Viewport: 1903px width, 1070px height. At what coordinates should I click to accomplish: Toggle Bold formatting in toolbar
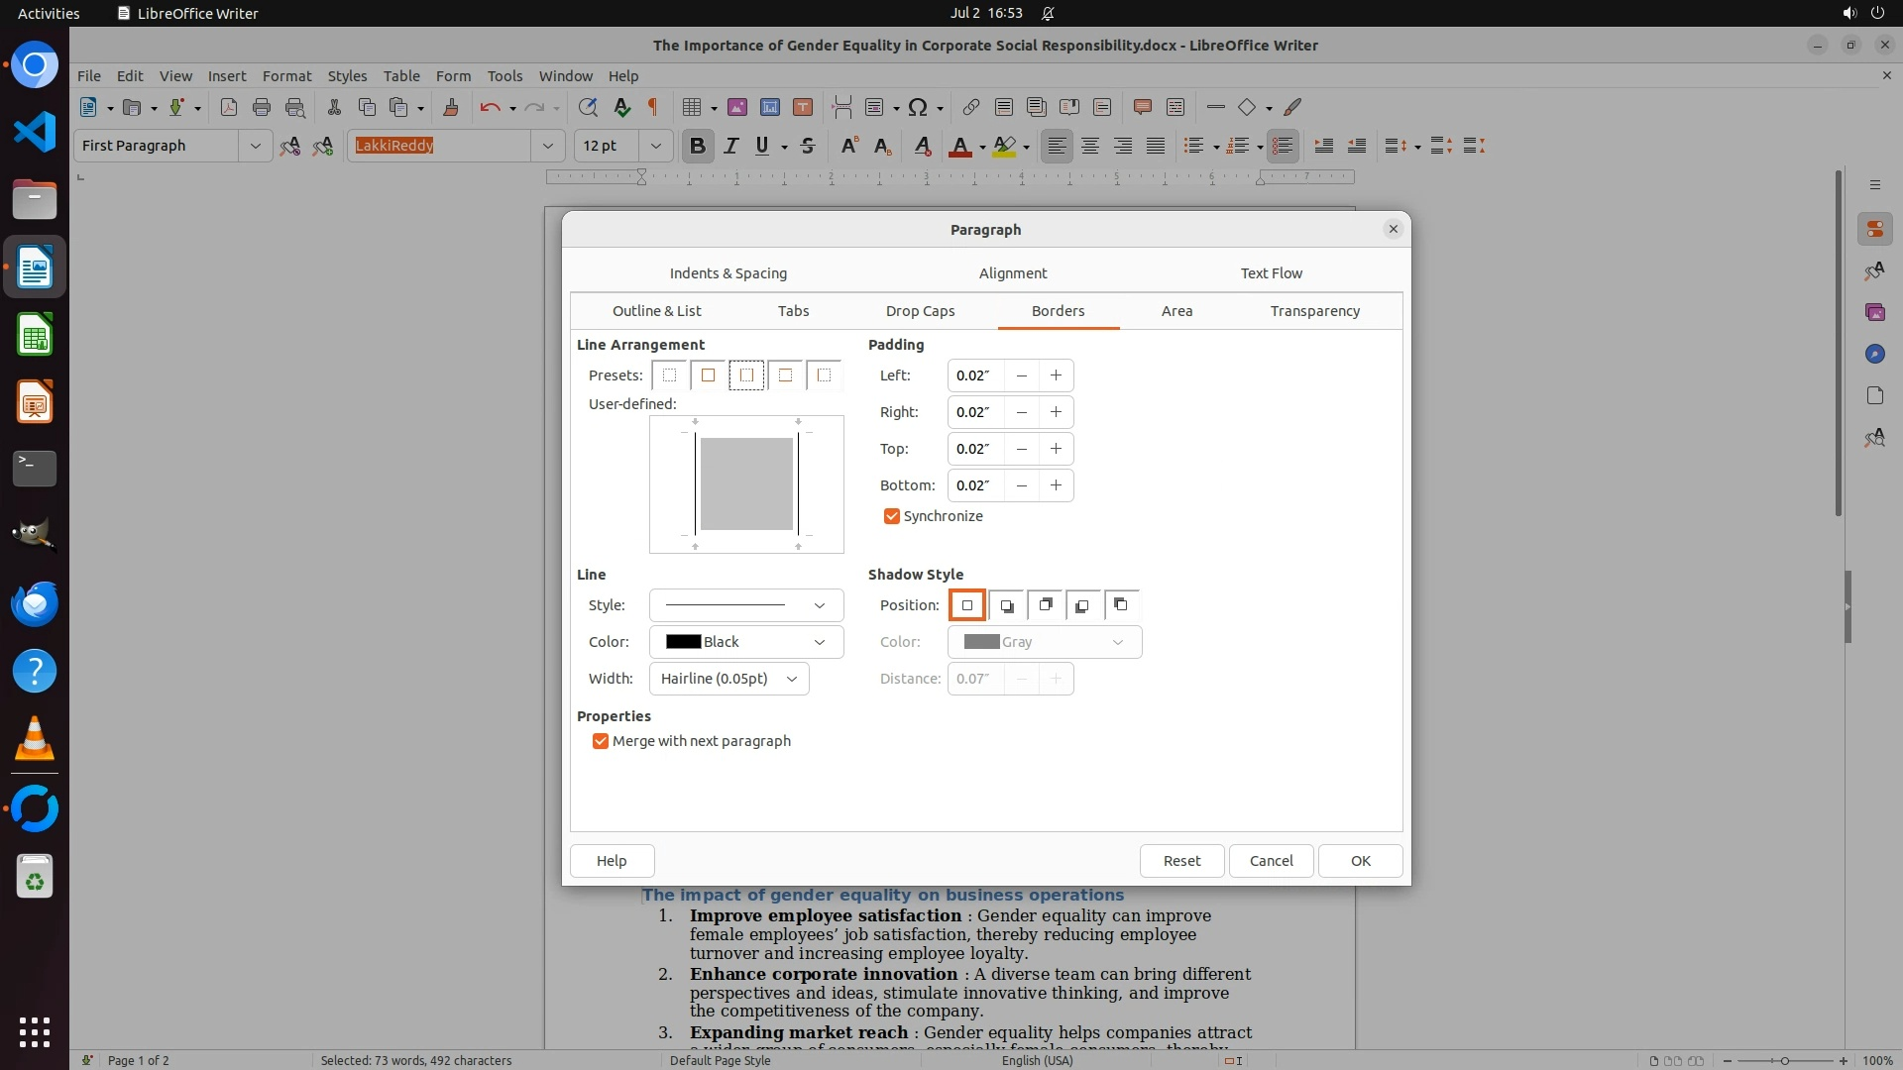[697, 147]
